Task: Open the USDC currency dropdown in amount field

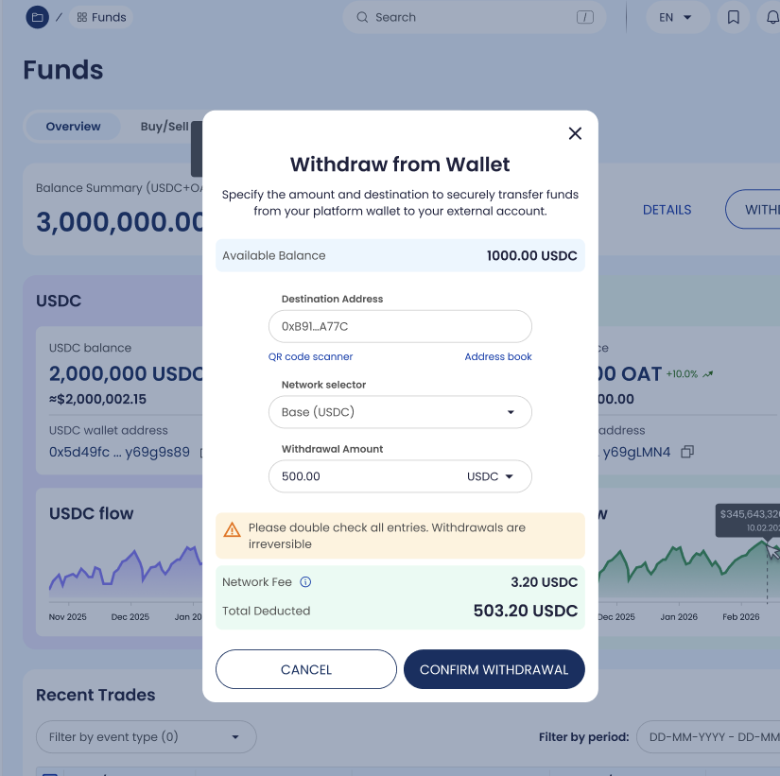Action: point(490,476)
